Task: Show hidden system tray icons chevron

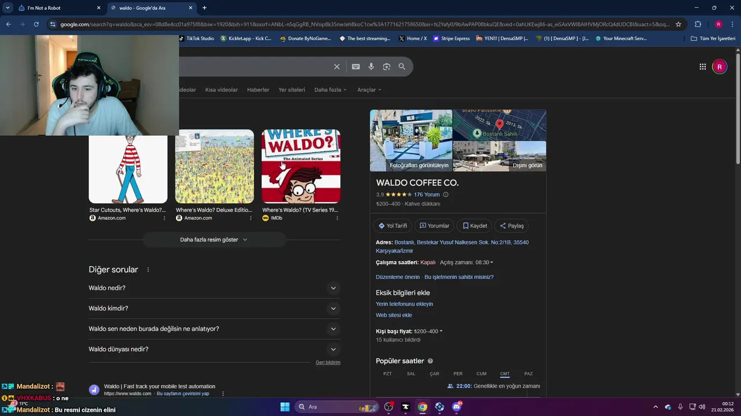Action: pos(655,407)
